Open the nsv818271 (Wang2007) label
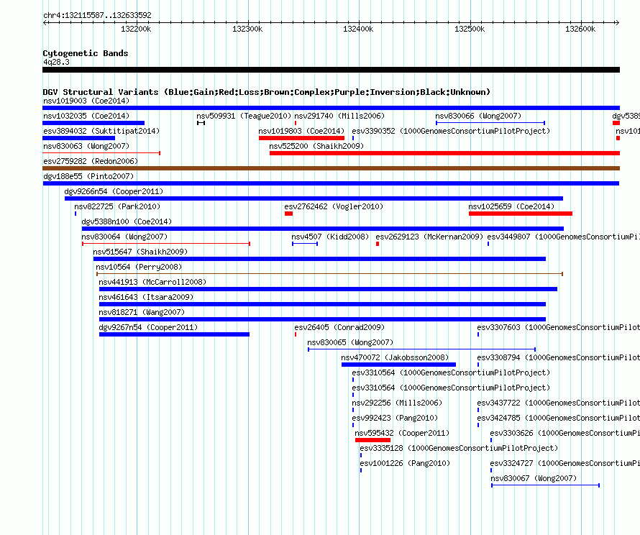640x535 pixels. click(142, 312)
